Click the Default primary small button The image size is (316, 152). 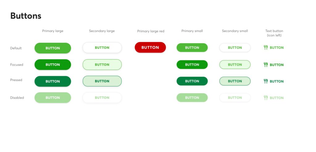coord(192,47)
